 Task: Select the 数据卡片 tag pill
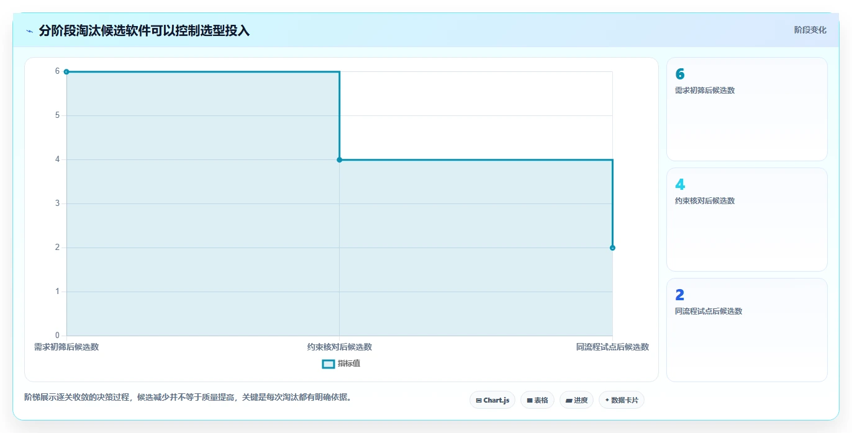click(622, 400)
